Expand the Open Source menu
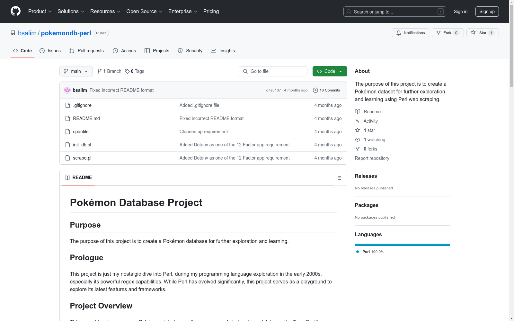 coord(145,11)
